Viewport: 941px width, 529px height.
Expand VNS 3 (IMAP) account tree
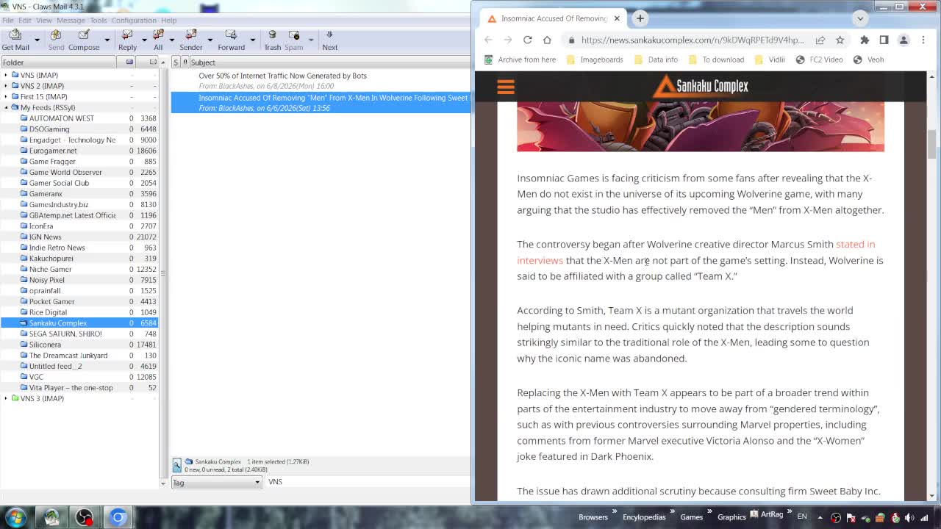(6, 398)
